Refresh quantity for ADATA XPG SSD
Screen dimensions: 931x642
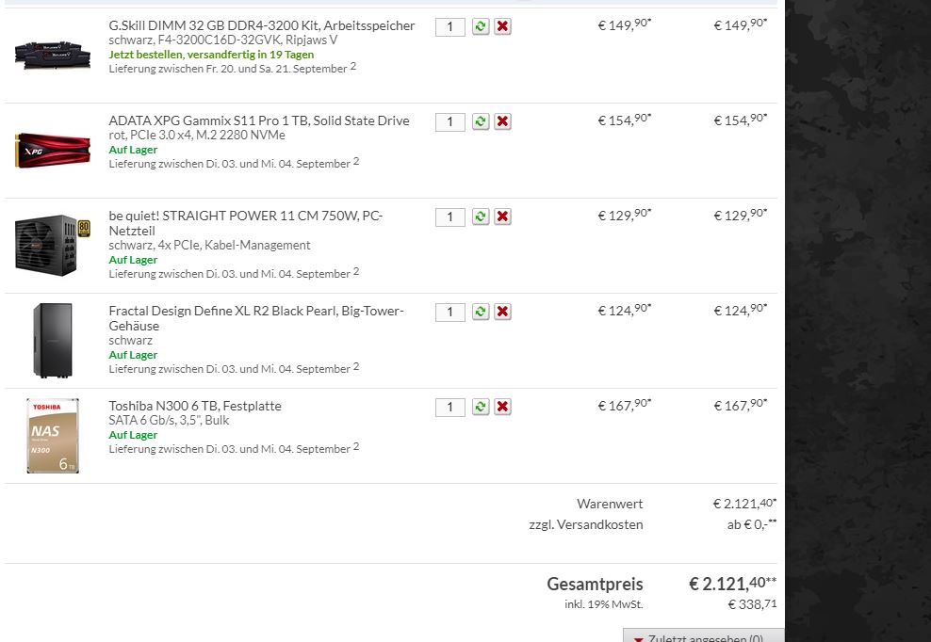[481, 121]
